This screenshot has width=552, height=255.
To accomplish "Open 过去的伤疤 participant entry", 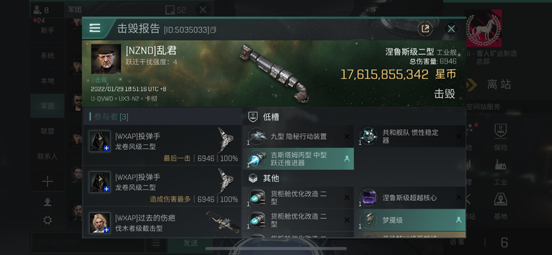I will tap(162, 222).
